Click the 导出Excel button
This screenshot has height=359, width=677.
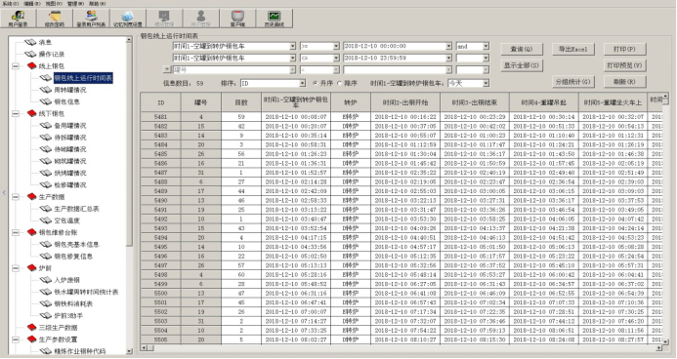(573, 49)
